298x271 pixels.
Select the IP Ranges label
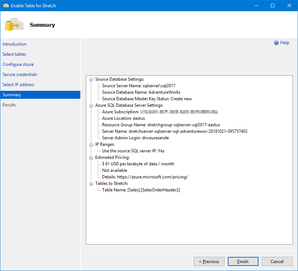coord(105,144)
